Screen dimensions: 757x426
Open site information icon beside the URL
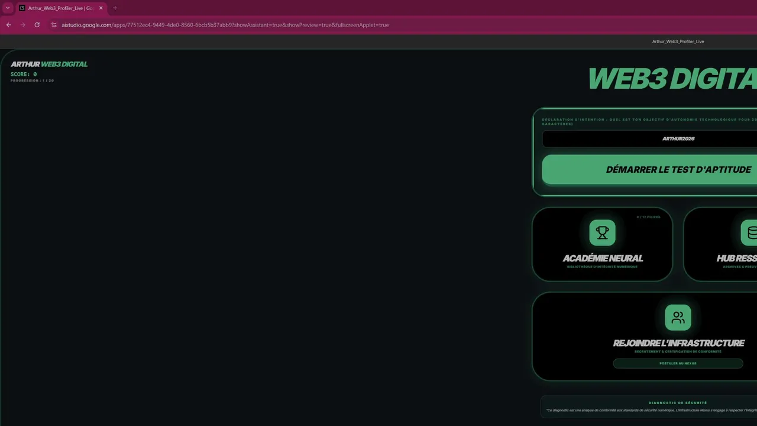(x=54, y=25)
